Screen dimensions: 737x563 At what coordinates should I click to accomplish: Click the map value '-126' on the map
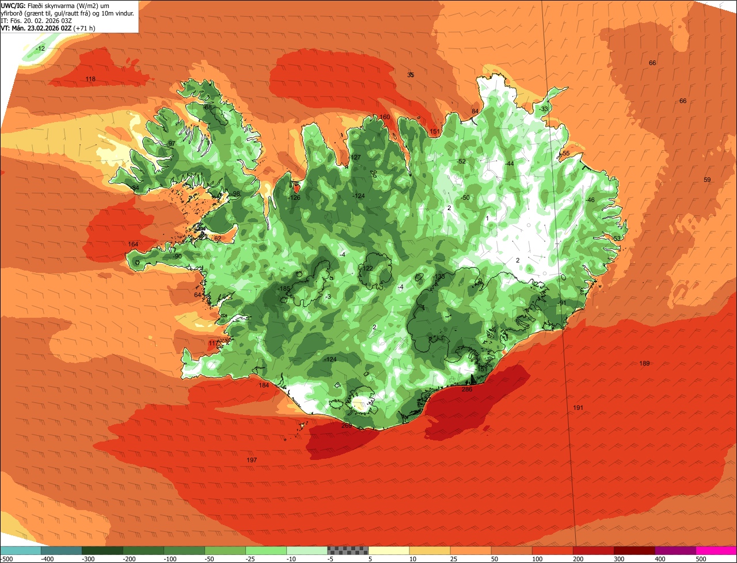point(294,198)
